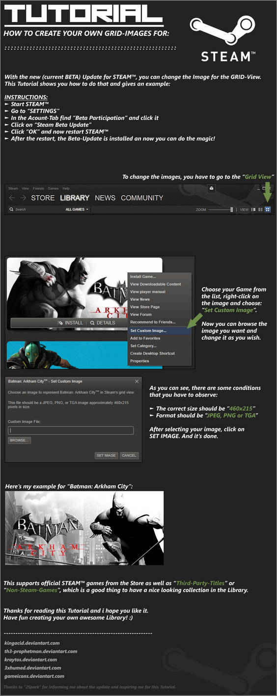277x696 pixels.
Task: Open the Games menu
Action: click(53, 188)
